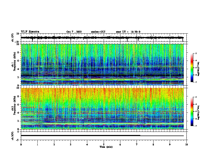210x162 pixels.
Task: Click time axis tick label "4"
Action: [x=87, y=145]
